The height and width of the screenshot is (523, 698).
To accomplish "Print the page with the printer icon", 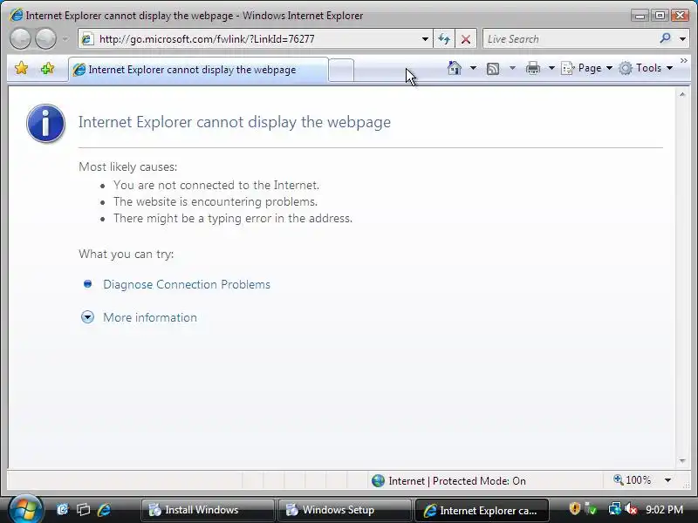I will point(533,69).
